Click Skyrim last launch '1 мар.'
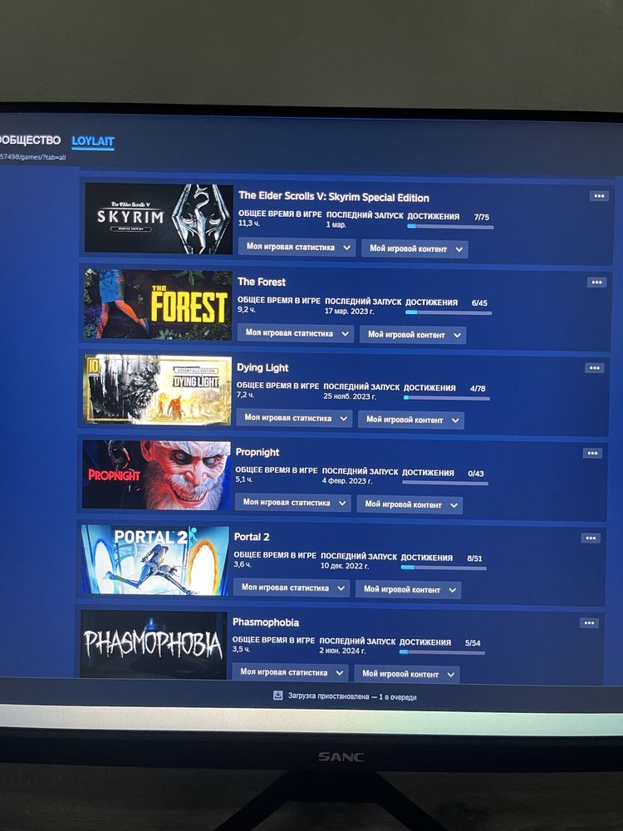This screenshot has height=831, width=623. pos(336,224)
